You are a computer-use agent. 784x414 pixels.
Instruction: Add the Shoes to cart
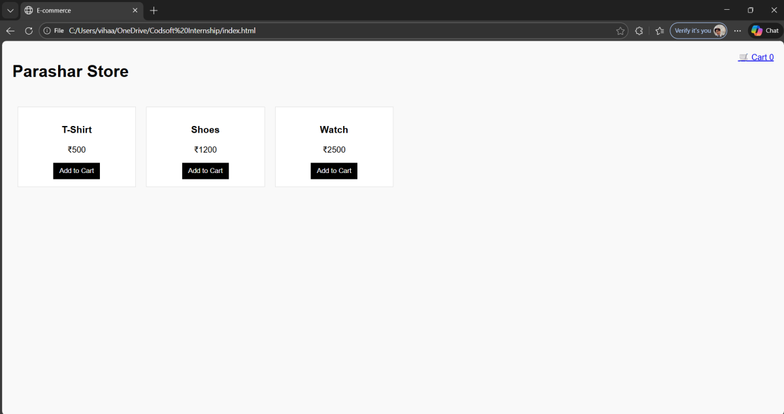(205, 171)
